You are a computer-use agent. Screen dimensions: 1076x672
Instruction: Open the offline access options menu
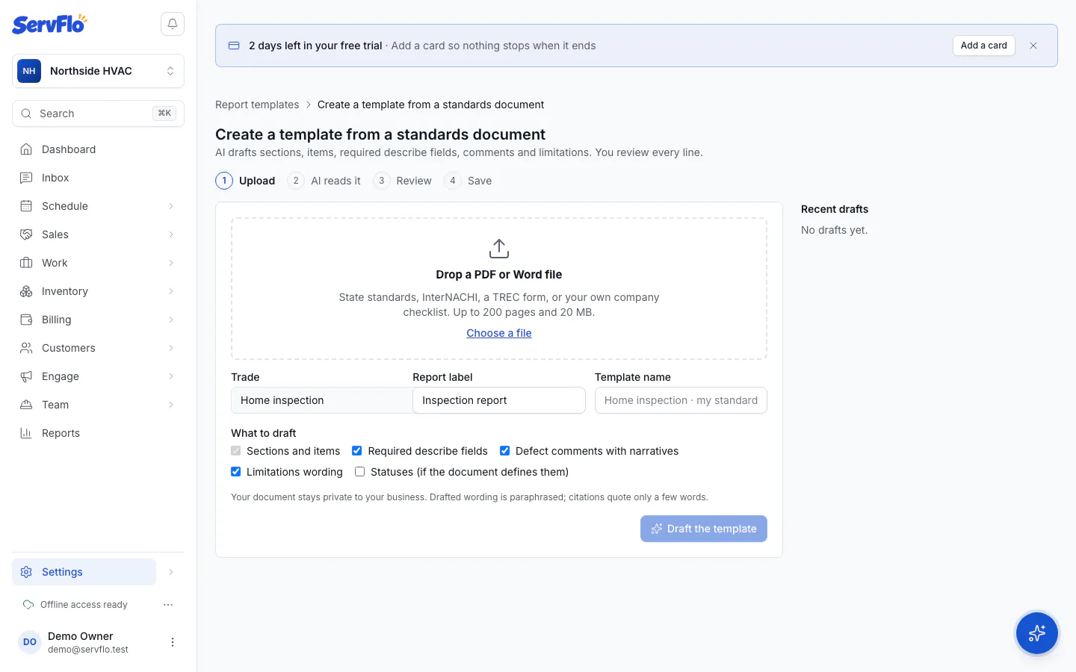[168, 605]
